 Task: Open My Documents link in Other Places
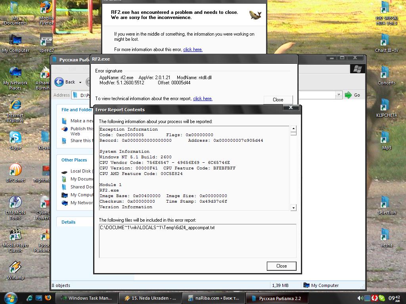78,179
